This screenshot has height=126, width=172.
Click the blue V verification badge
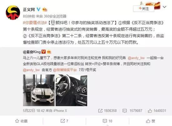[38, 9]
